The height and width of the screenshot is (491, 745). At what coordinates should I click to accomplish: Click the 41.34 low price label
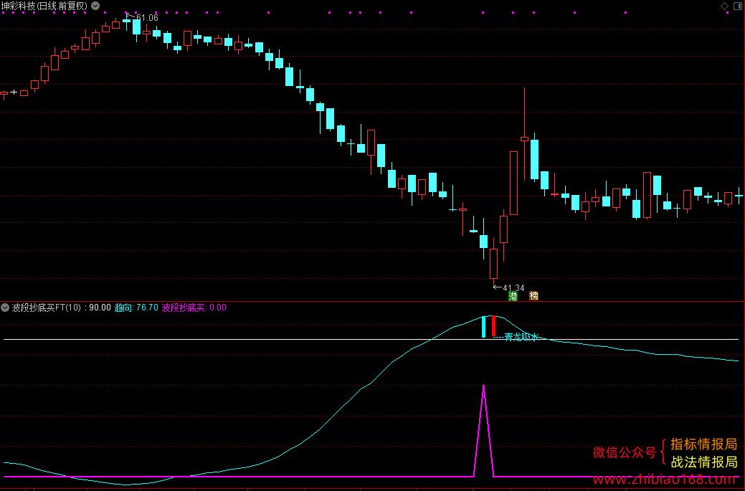(513, 287)
